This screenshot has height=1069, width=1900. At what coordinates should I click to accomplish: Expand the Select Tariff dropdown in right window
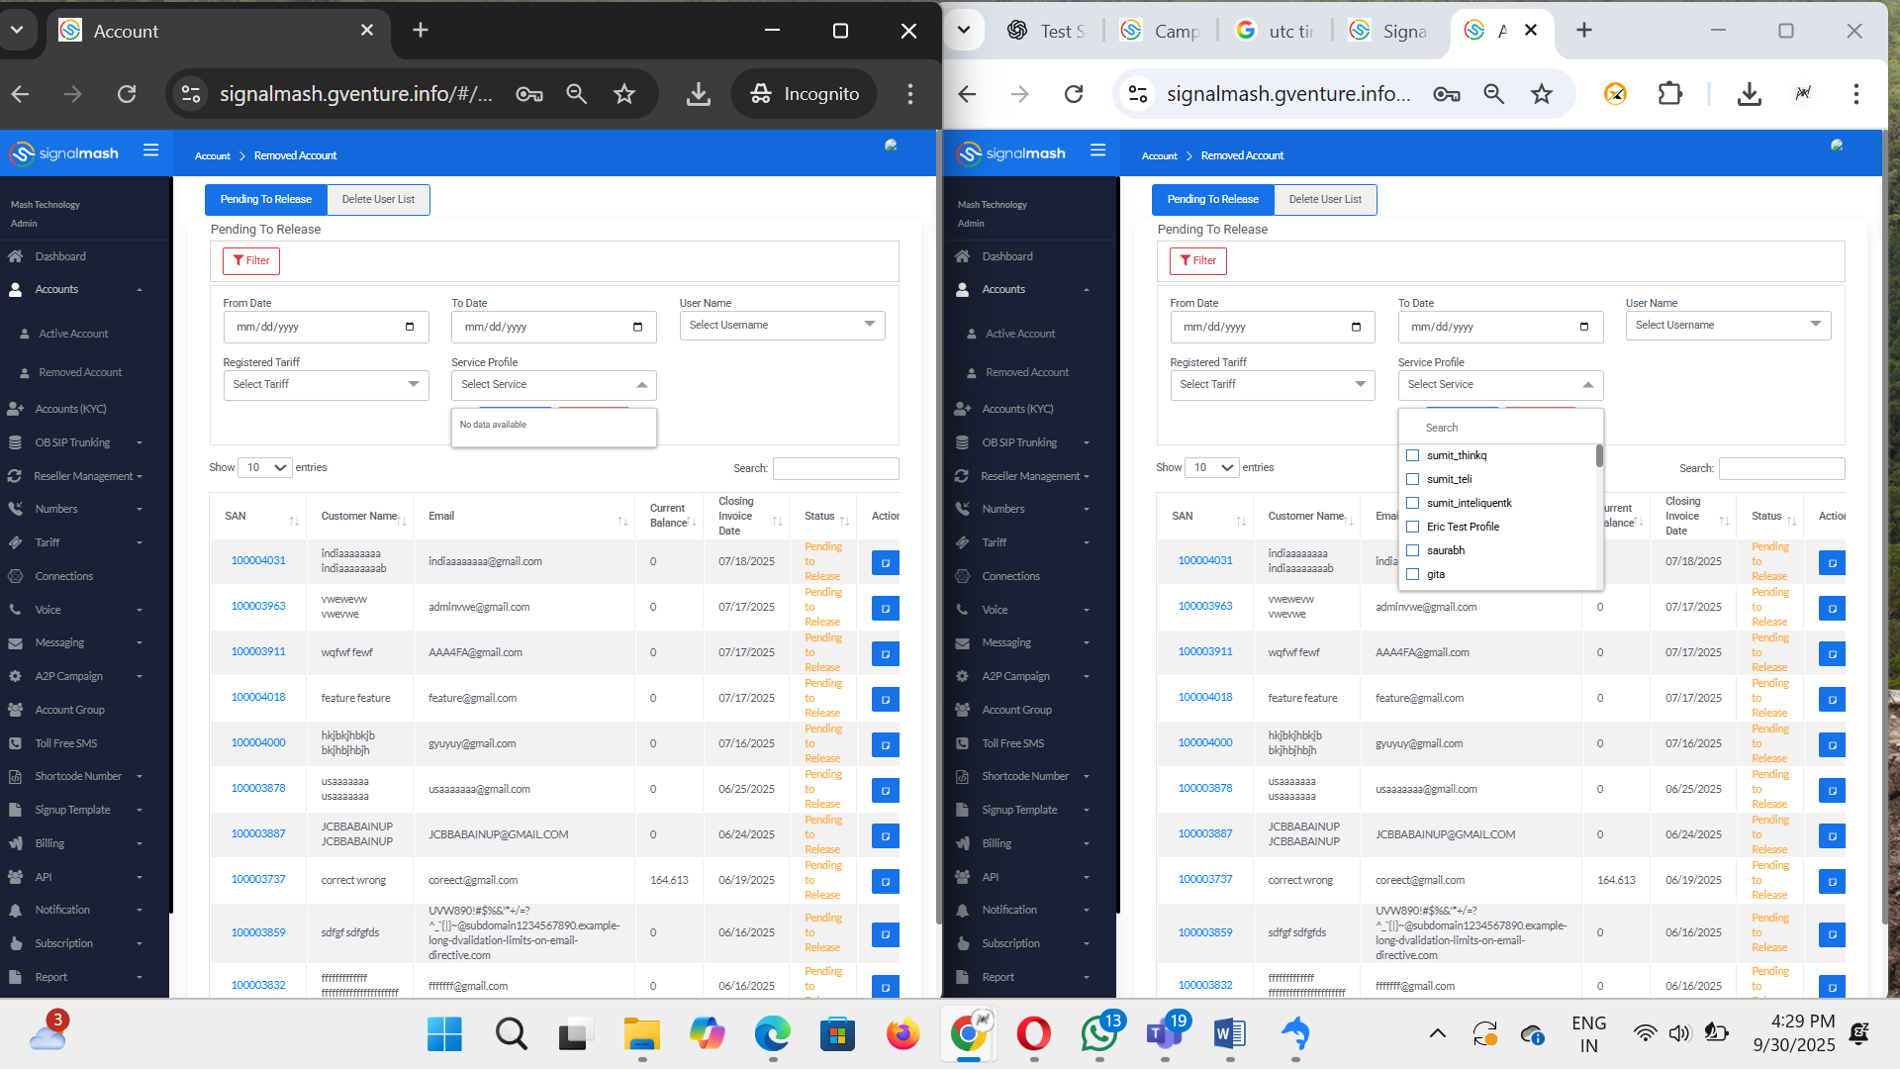[x=1271, y=384]
